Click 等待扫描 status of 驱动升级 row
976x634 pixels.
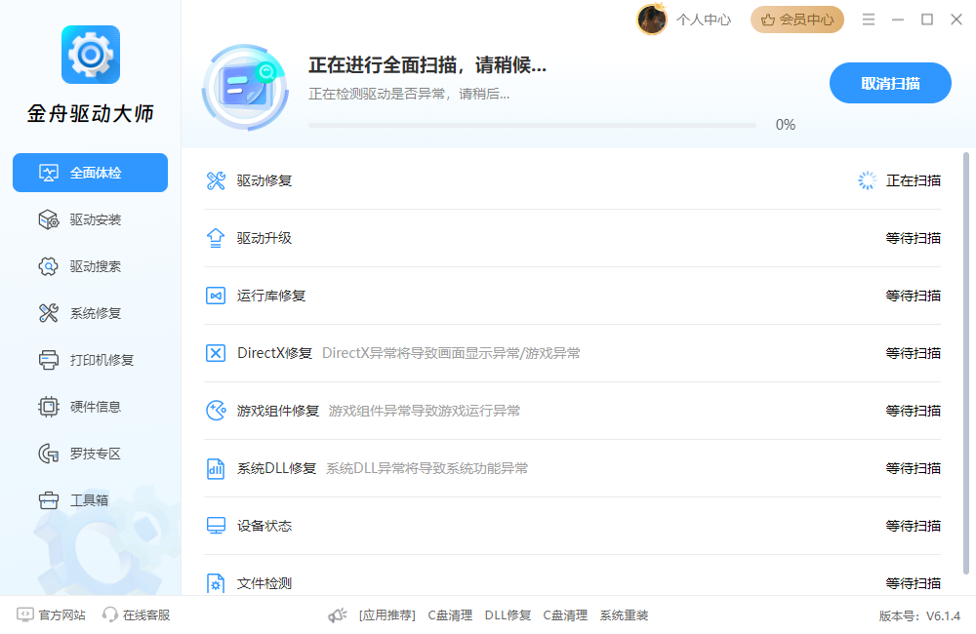[x=914, y=238]
